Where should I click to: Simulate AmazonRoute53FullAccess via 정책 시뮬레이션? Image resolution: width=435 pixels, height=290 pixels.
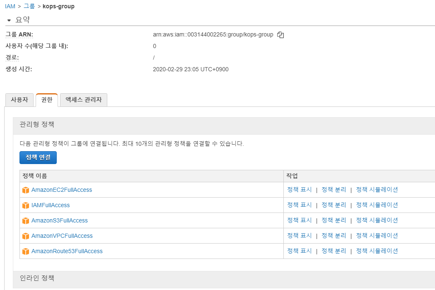pos(377,251)
